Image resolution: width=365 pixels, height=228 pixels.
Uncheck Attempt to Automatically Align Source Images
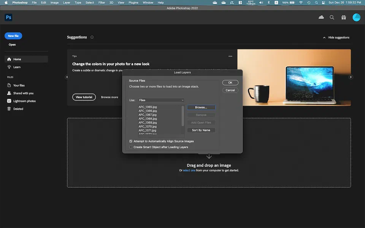click(x=131, y=141)
